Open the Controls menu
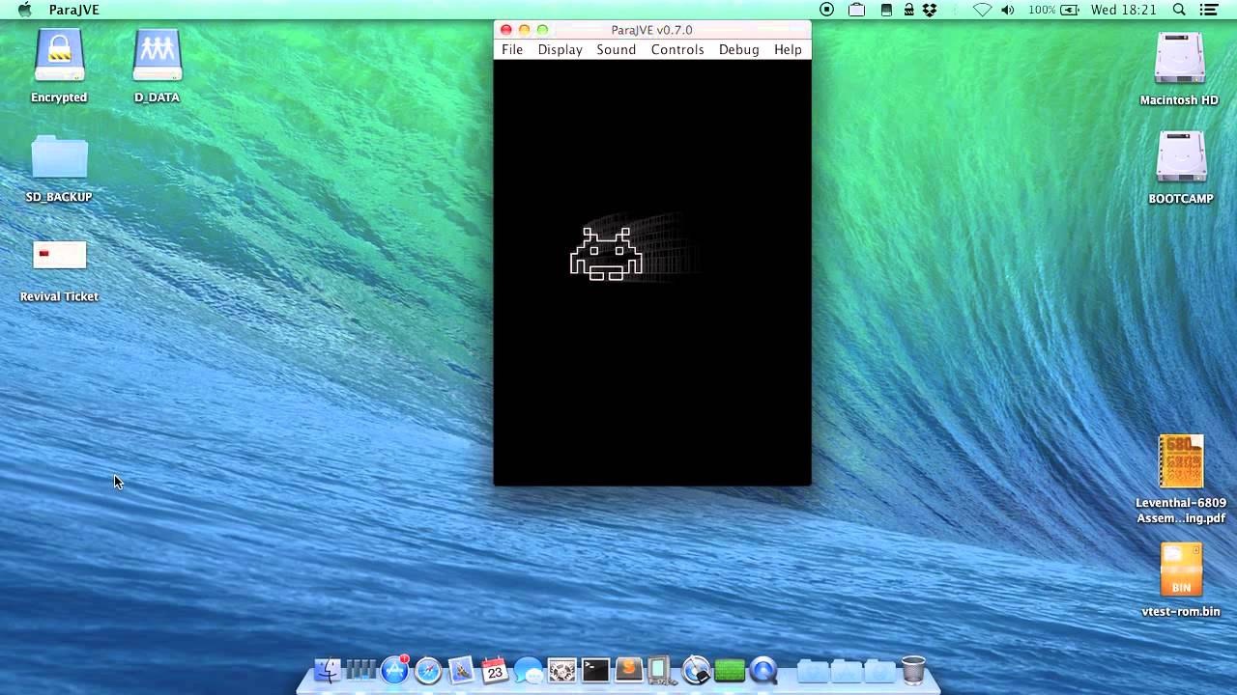This screenshot has height=695, width=1237. click(677, 49)
